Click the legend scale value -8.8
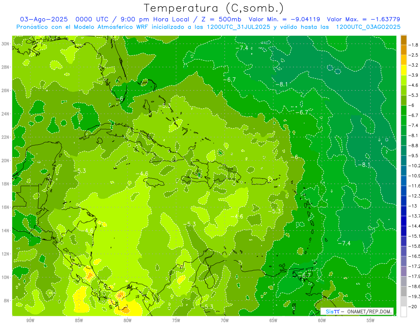 point(414,145)
